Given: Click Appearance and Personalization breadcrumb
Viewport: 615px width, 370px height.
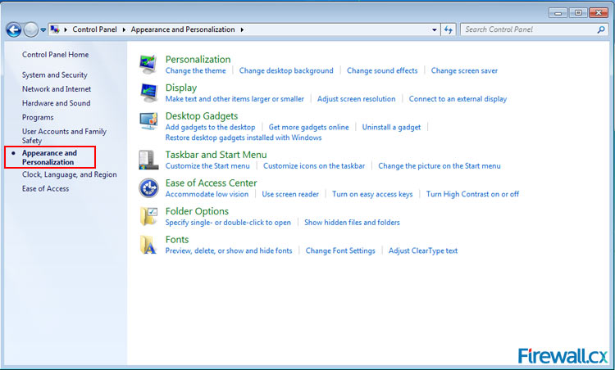Looking at the screenshot, I should point(183,29).
